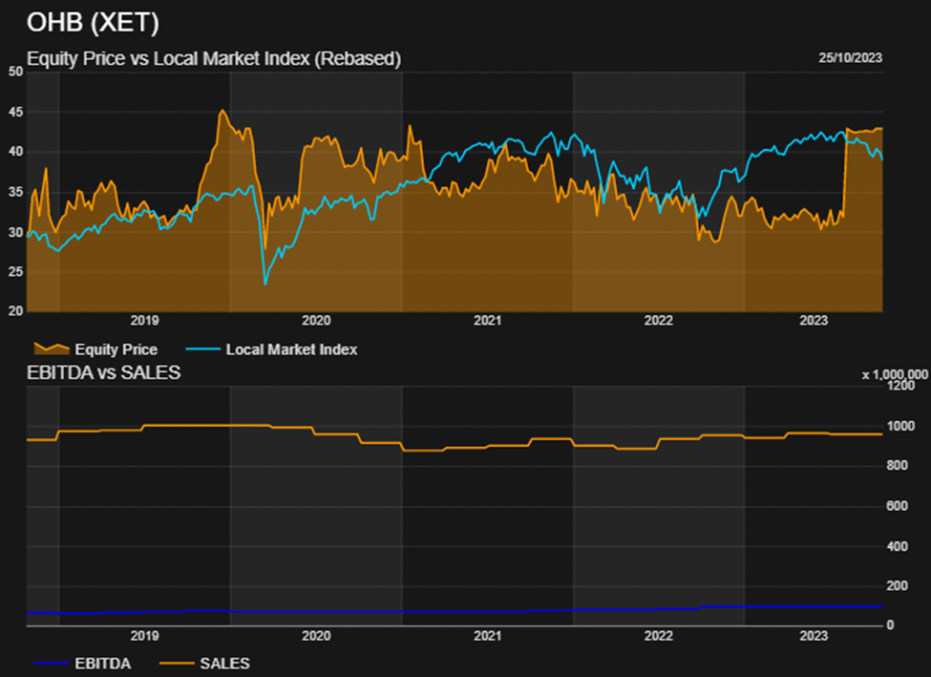Click the 25/10/2023 date label

coord(850,58)
